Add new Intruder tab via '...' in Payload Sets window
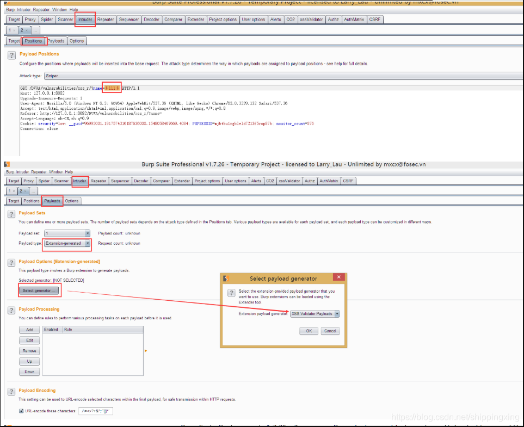The image size is (524, 427). [x=33, y=191]
